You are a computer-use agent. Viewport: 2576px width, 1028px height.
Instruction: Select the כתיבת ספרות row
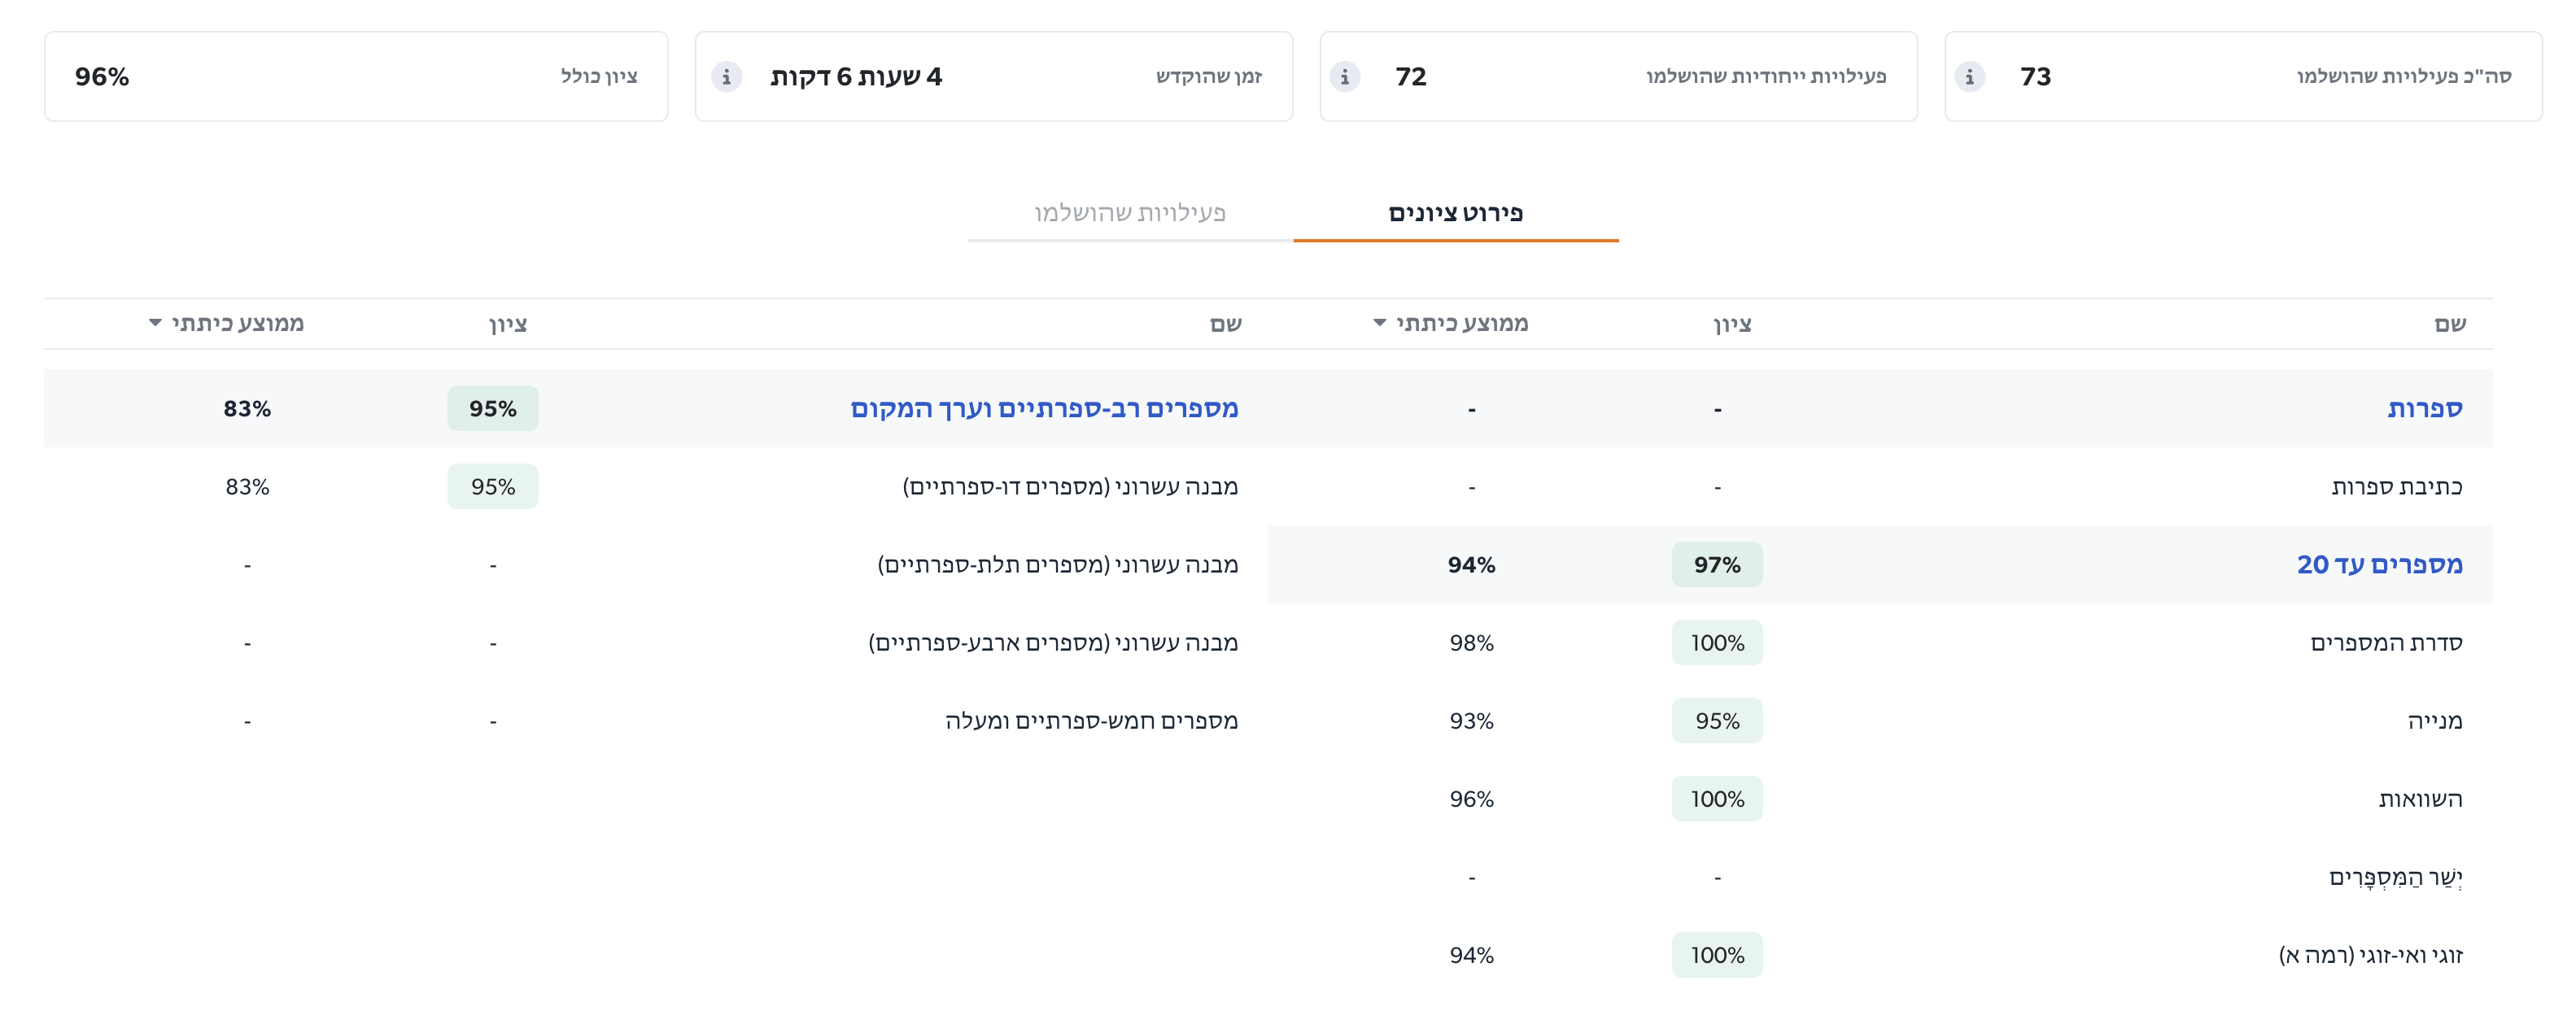[2396, 487]
